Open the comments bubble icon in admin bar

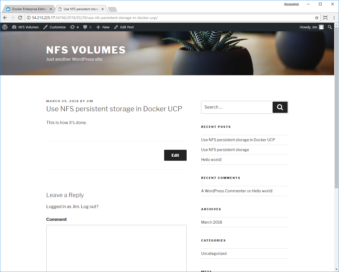point(87,27)
